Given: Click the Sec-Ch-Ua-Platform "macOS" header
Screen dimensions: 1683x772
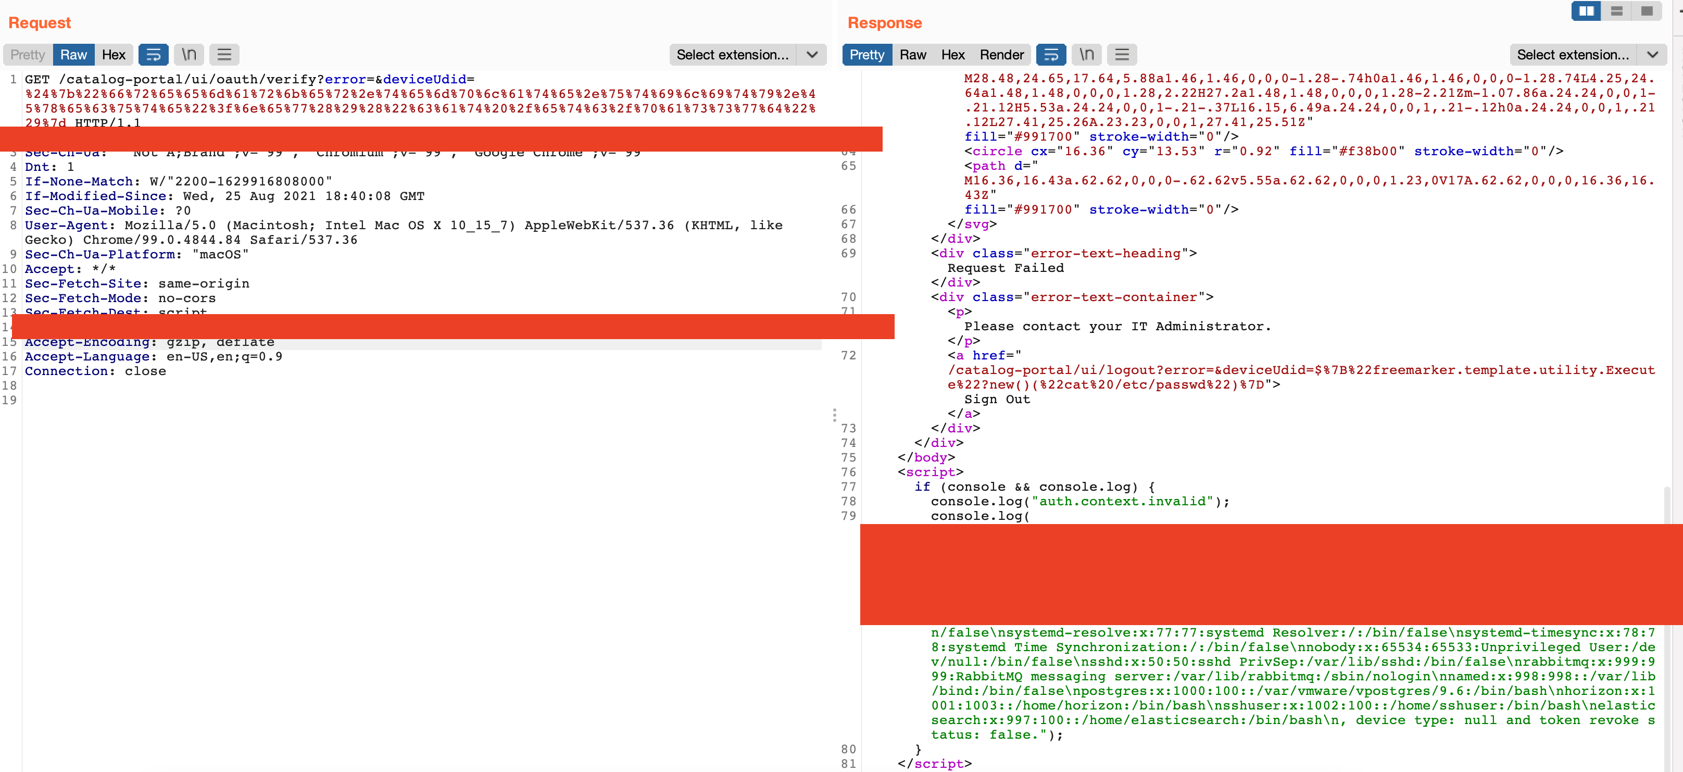Looking at the screenshot, I should [137, 254].
